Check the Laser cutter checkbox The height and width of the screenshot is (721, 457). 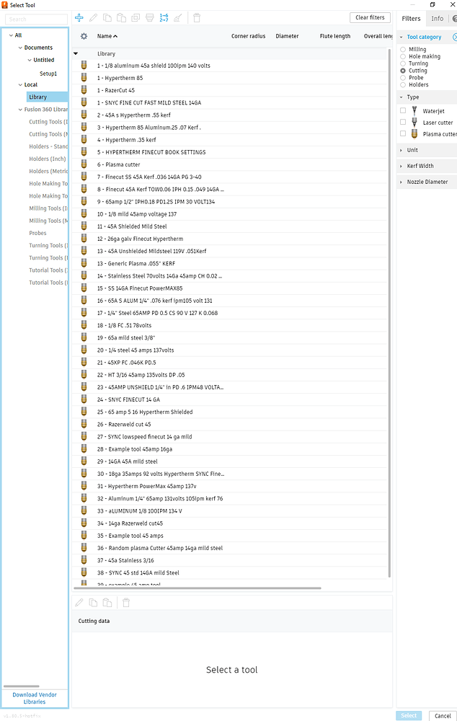tap(403, 122)
